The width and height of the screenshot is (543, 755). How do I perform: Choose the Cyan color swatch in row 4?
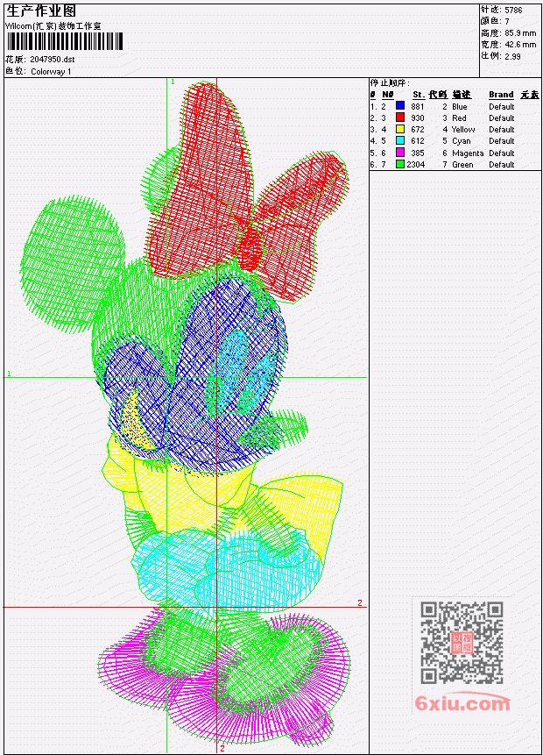[x=399, y=140]
